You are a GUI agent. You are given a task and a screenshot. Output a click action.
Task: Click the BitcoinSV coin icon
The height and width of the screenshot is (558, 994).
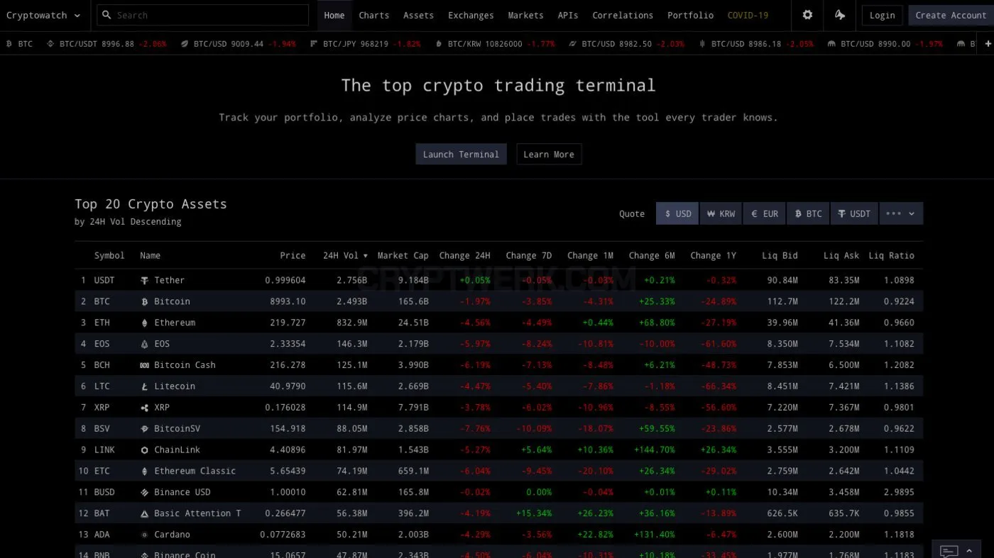point(145,429)
